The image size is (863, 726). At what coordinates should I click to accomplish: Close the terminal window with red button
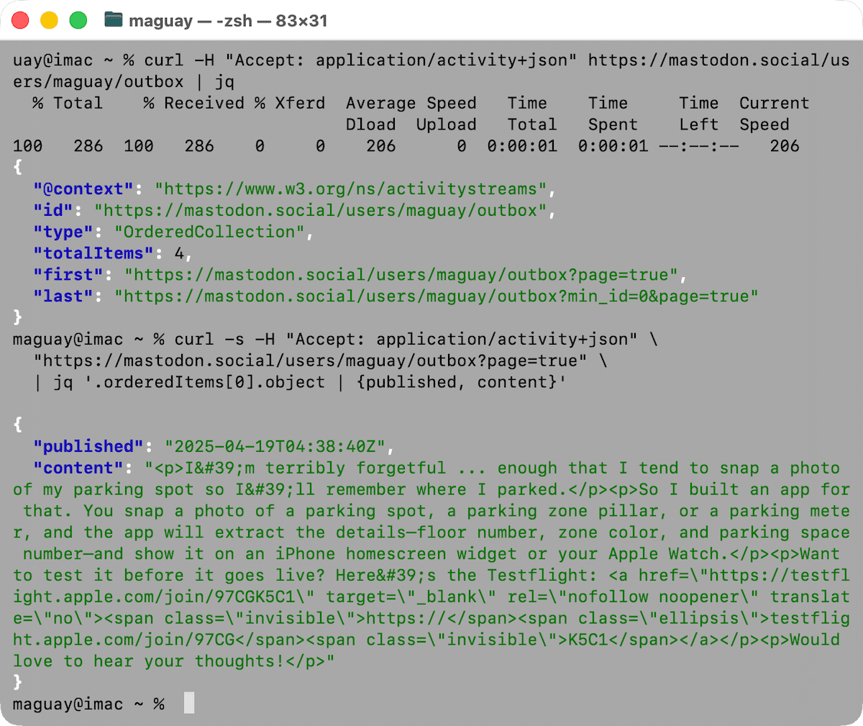coord(20,20)
